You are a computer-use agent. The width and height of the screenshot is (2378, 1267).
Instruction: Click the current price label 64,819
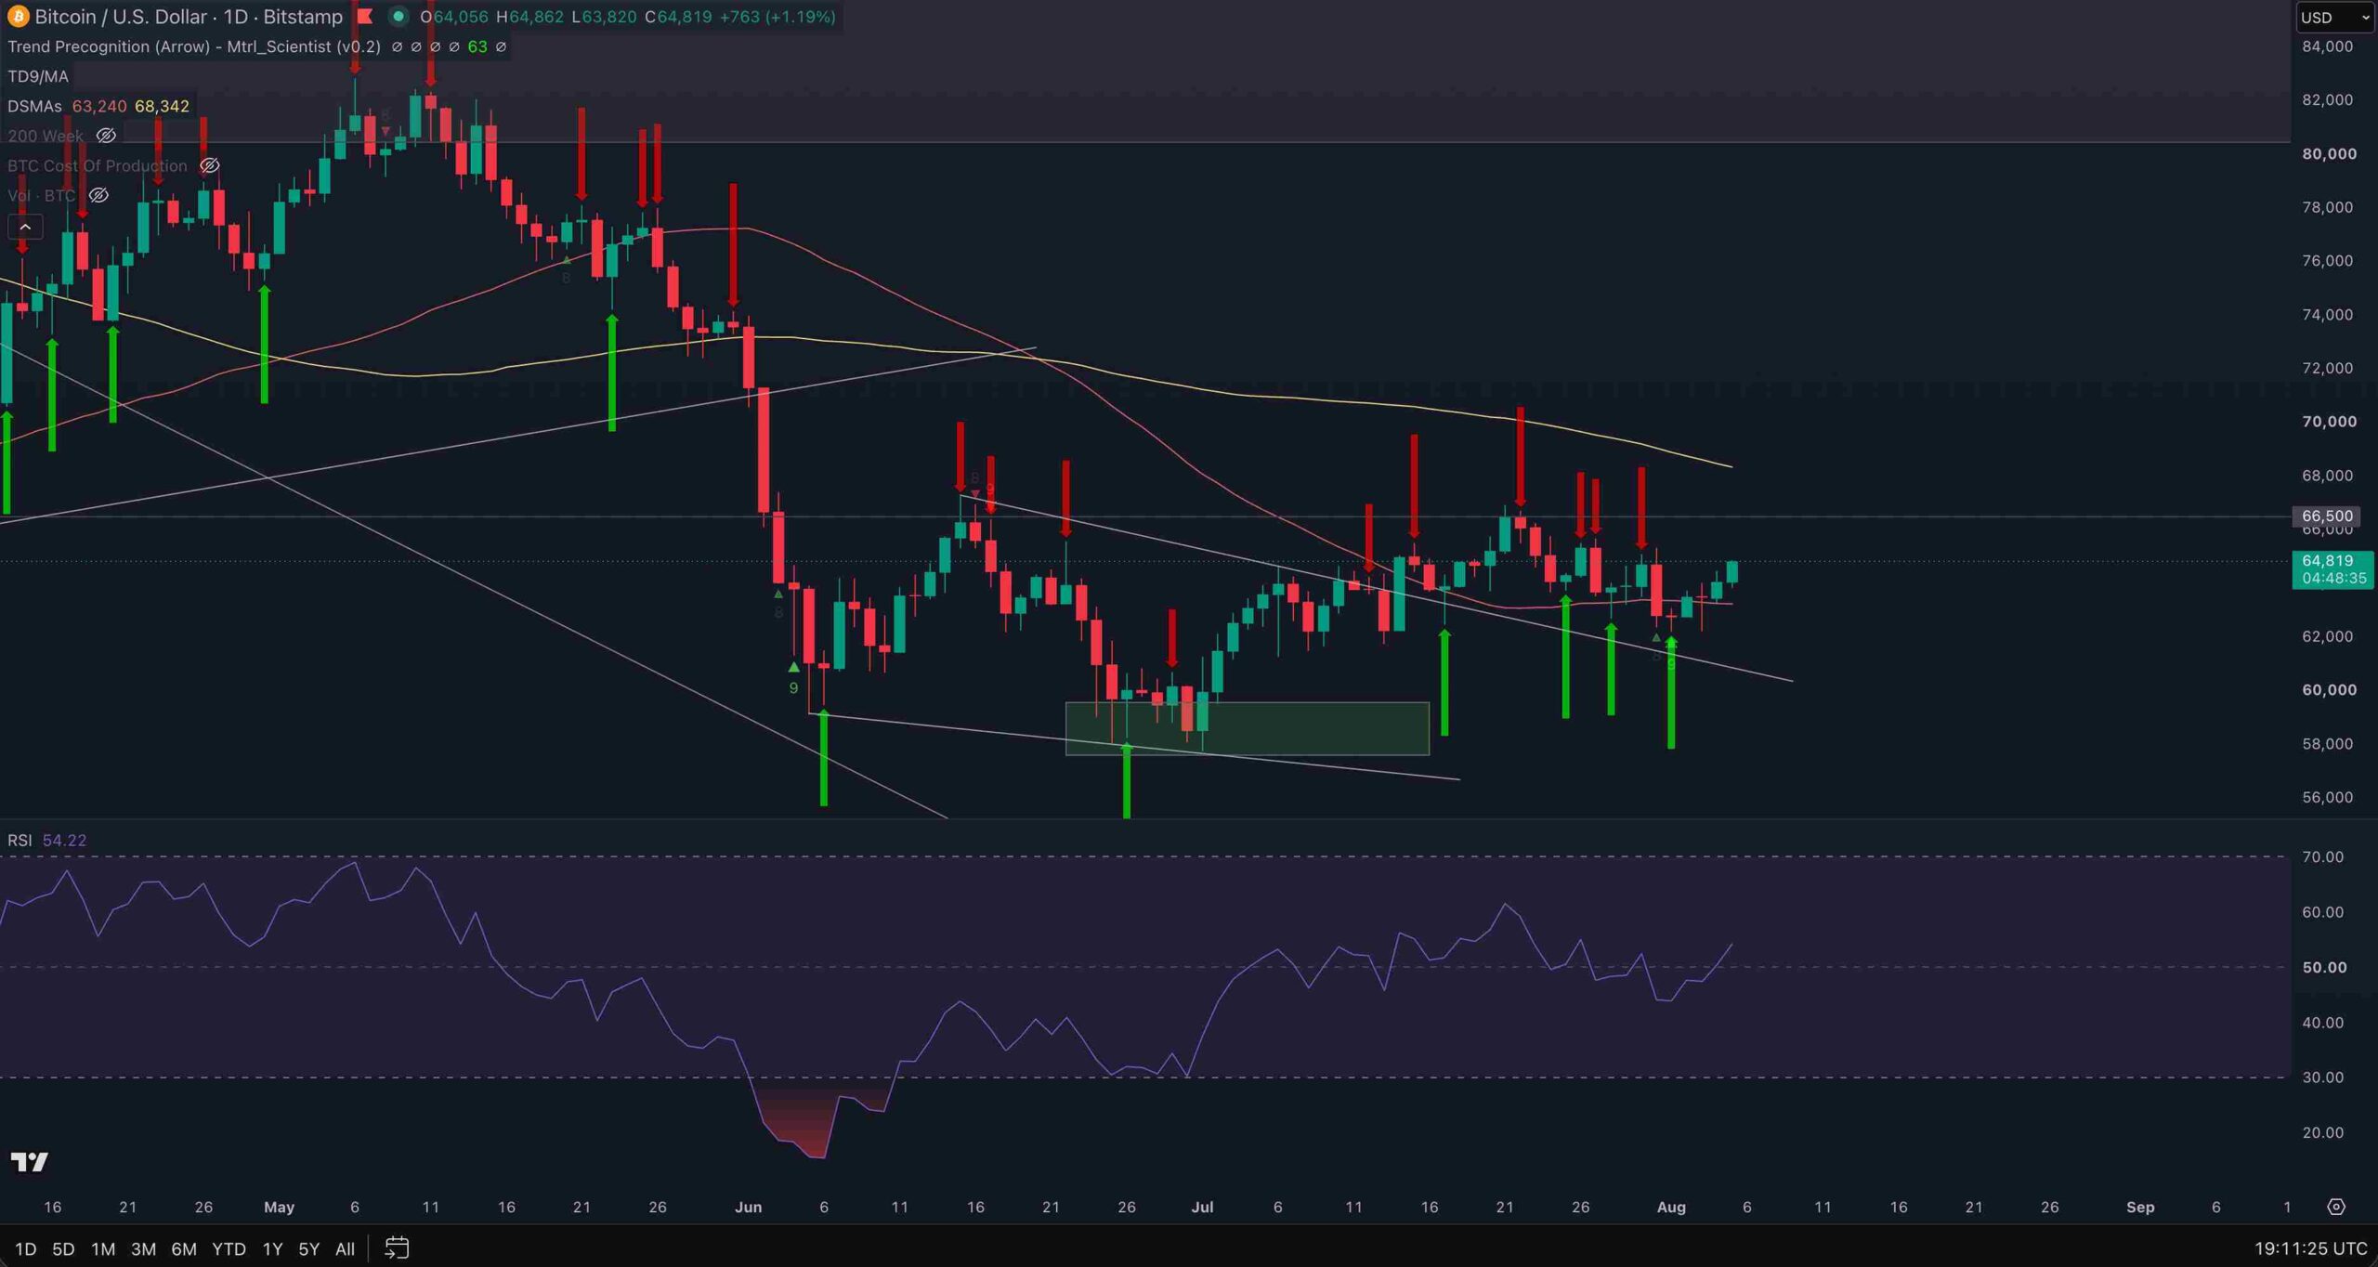pyautogui.click(x=2327, y=560)
